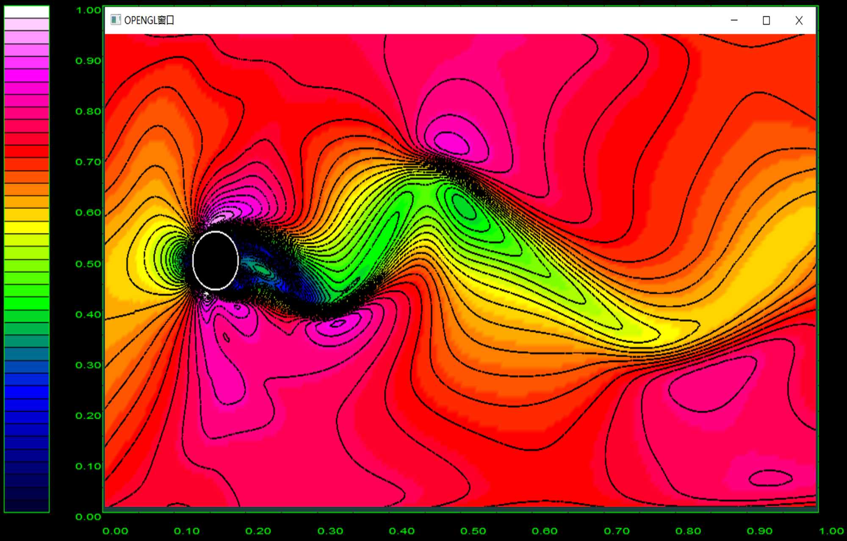
Task: Click the 1.00 label on the y-axis
Action: click(x=88, y=10)
